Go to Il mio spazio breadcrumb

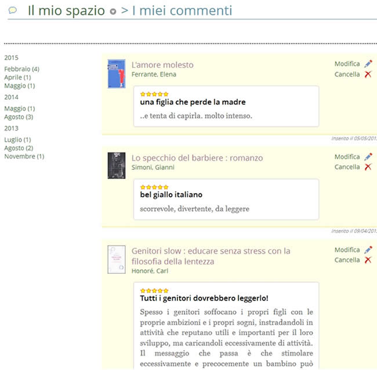[66, 11]
